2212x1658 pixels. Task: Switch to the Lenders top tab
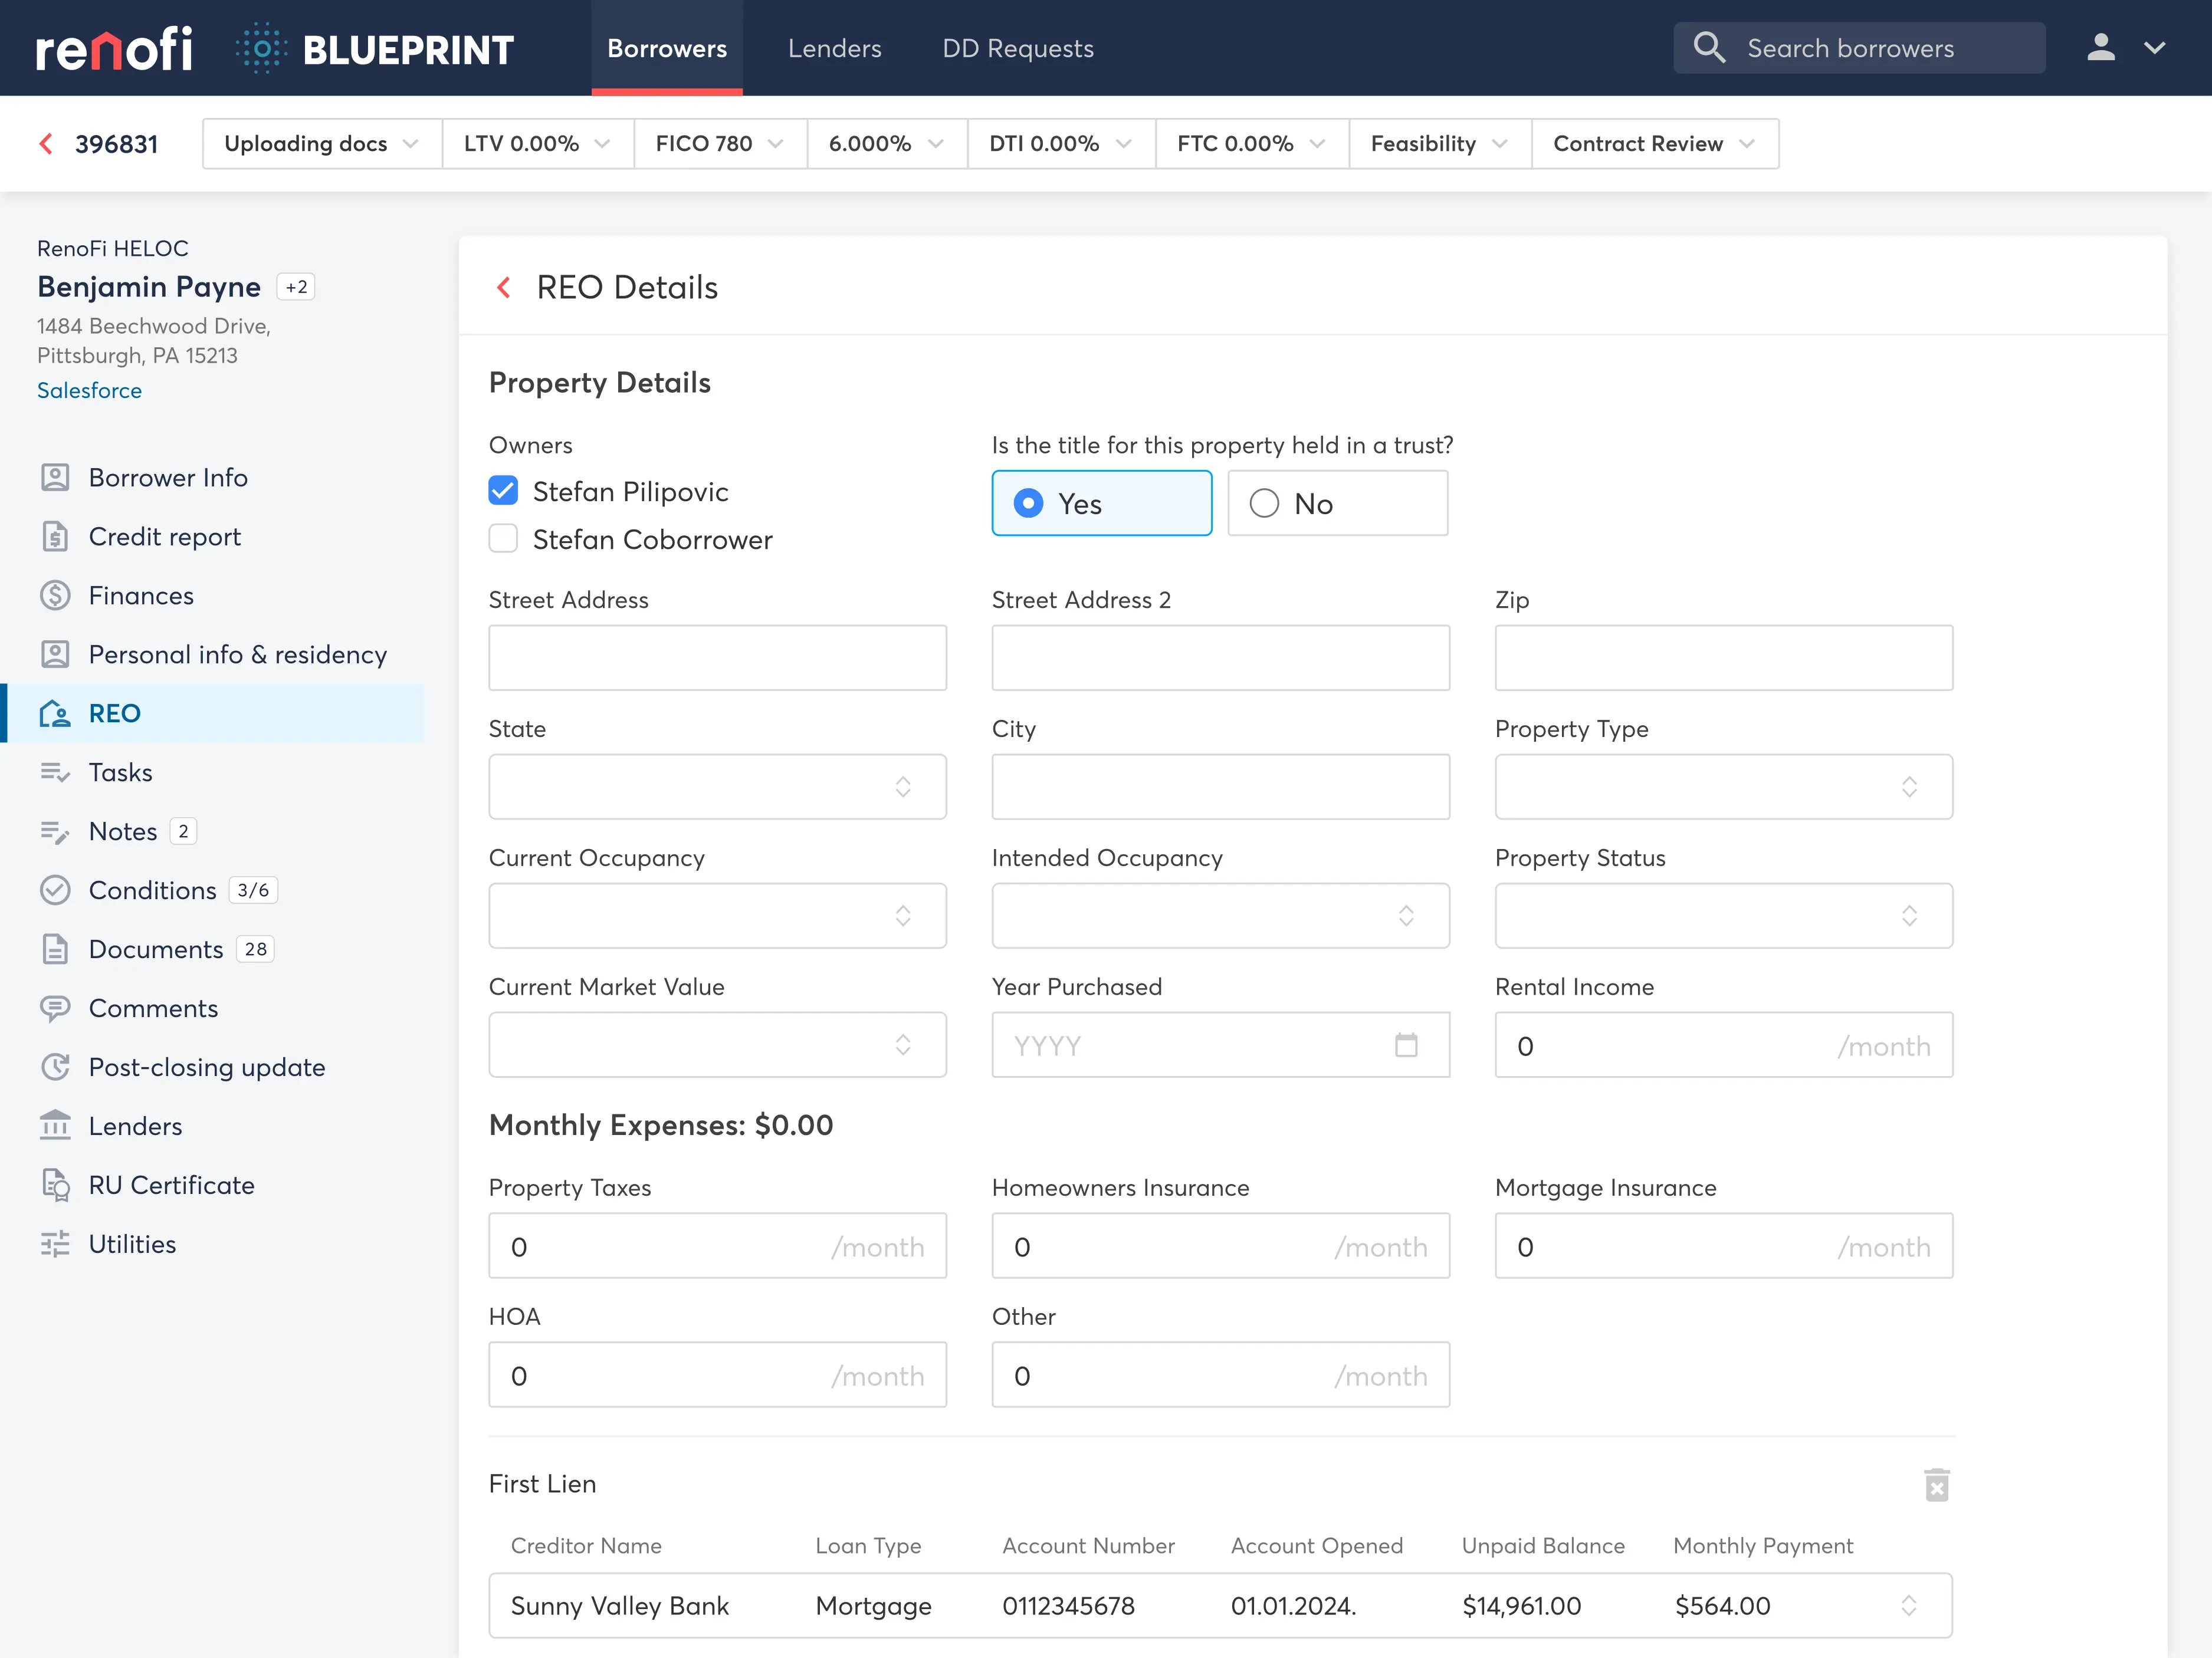tap(834, 48)
